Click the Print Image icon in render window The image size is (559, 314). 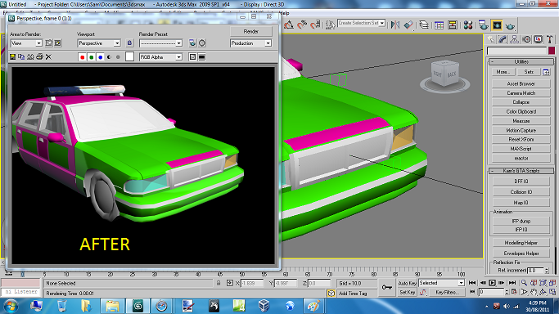tap(39, 57)
